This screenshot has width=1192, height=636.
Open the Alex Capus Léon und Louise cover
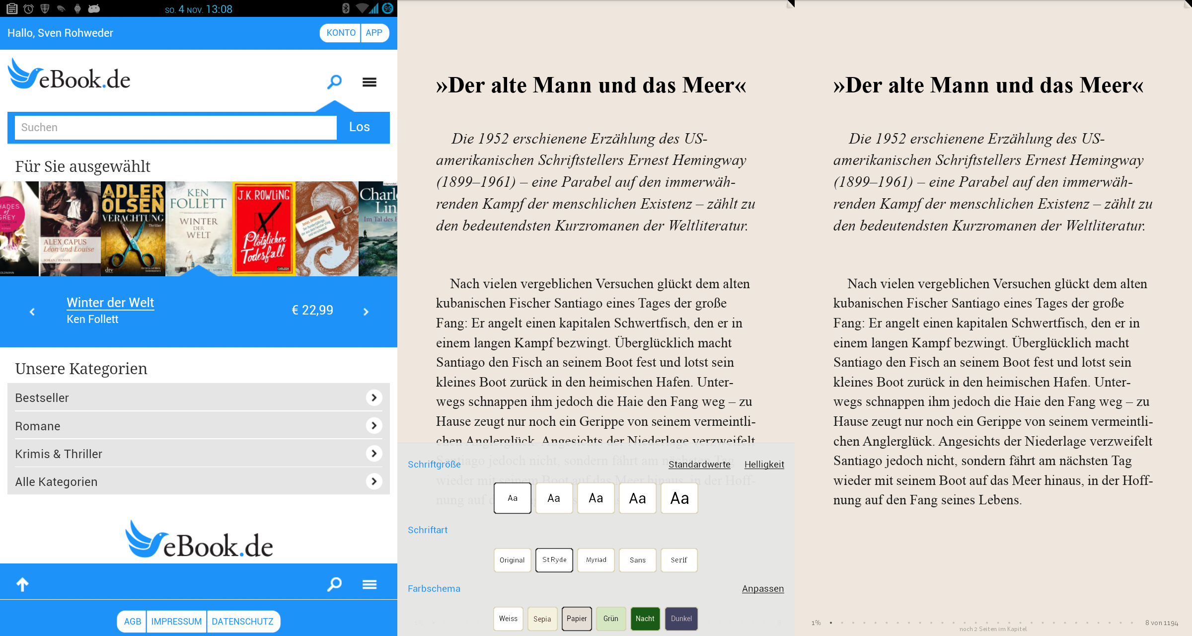(x=70, y=229)
